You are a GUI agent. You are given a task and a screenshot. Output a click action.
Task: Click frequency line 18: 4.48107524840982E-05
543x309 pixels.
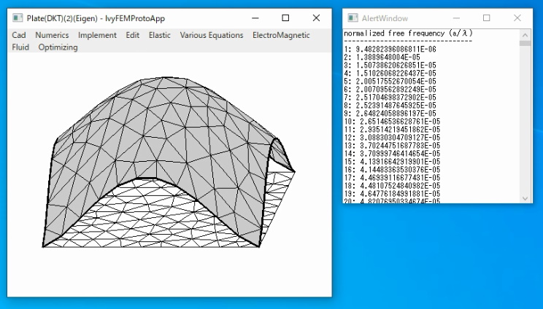tap(392, 186)
